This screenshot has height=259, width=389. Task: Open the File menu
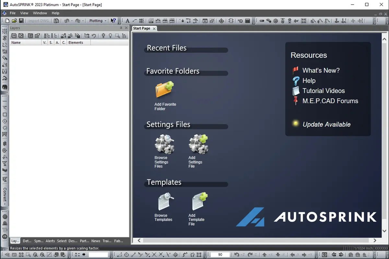click(x=13, y=13)
